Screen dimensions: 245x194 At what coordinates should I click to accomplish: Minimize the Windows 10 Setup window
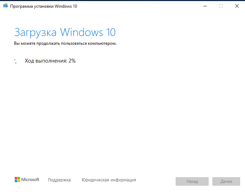click(205, 6)
